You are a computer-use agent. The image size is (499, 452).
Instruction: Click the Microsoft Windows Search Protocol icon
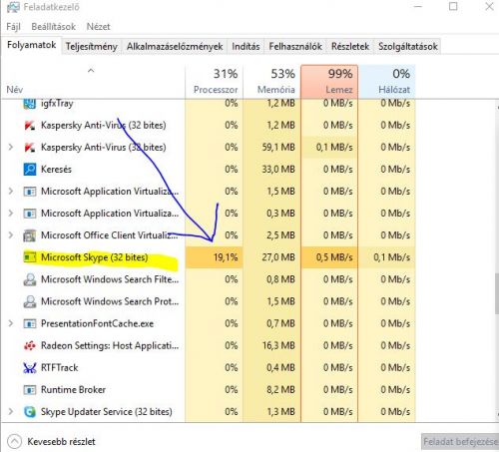(x=30, y=301)
